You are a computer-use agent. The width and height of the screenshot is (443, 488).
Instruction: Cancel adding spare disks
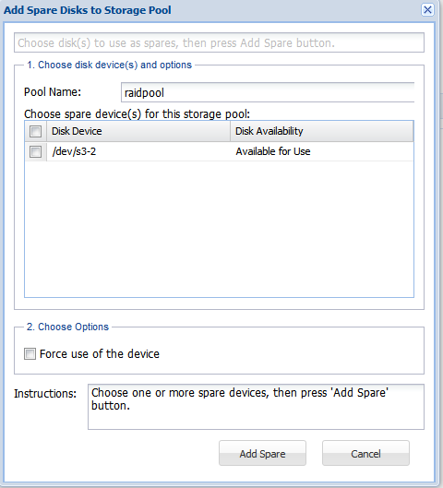tap(365, 453)
